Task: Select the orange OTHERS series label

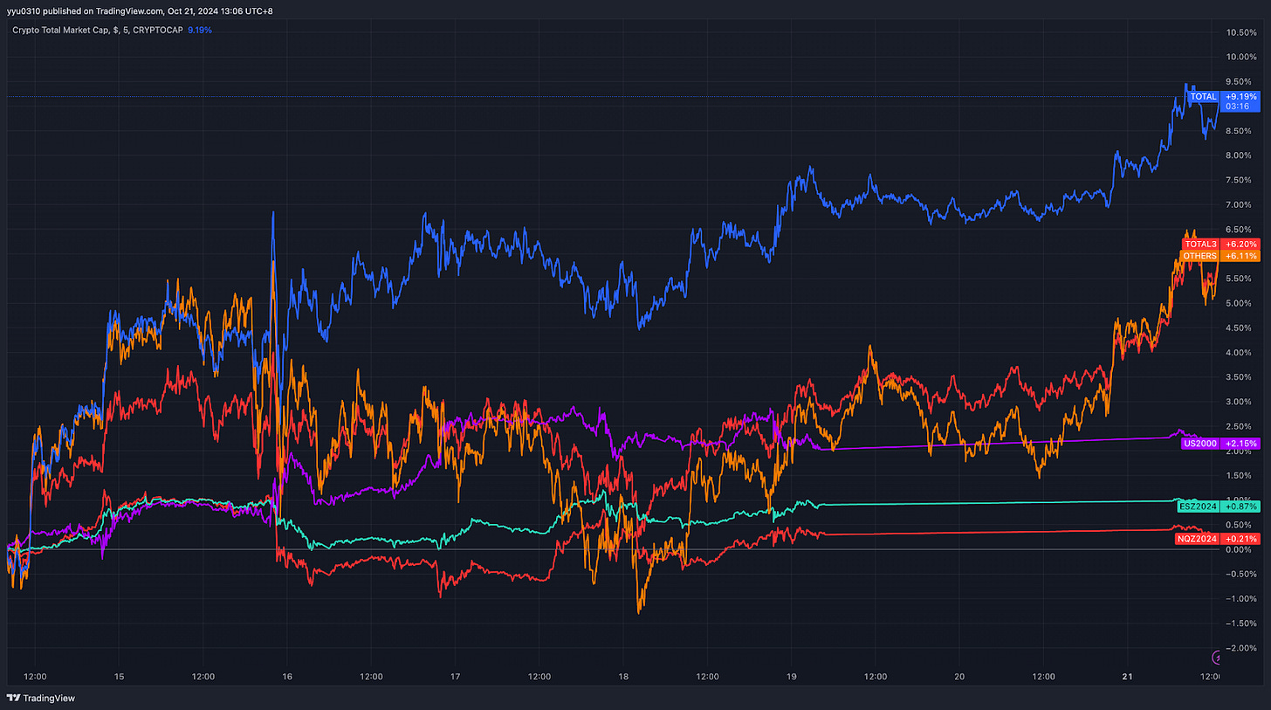Action: pos(1200,256)
